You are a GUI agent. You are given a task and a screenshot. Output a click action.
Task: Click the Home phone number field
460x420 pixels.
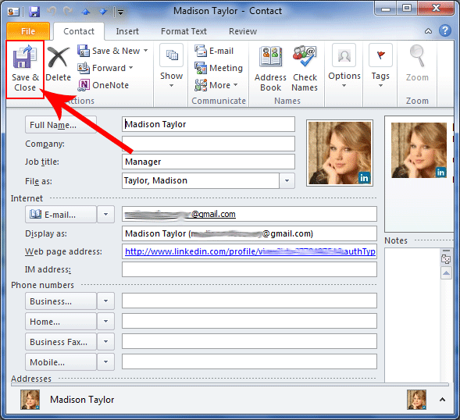(x=249, y=321)
